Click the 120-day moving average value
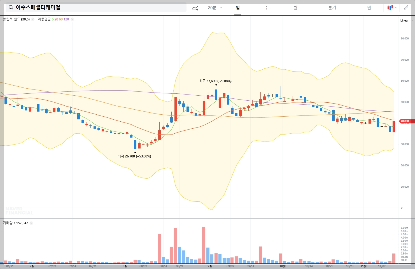The width and height of the screenshot is (415, 269). tap(66, 19)
